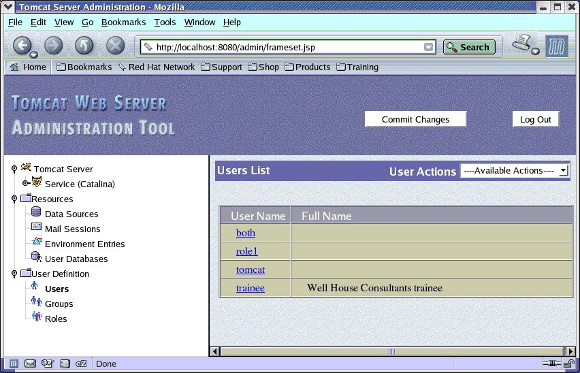Open the Back button history dropdown arrow
The height and width of the screenshot is (373, 580).
coord(33,55)
